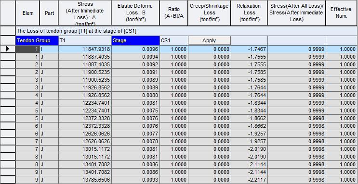Click elastic loss 0.0076 in Elem 6 Part I row
Viewport: 358px width, 184px height.
(135, 126)
